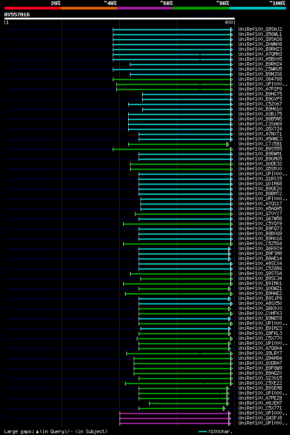The height and width of the screenshot is (435, 290).
Task: Click the purple alignment bar for Q4SPJ8
Action: (x=175, y=418)
